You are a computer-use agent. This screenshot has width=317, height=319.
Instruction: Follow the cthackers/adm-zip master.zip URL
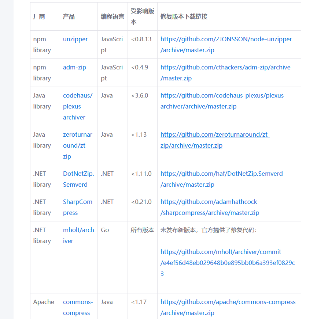tap(225, 73)
